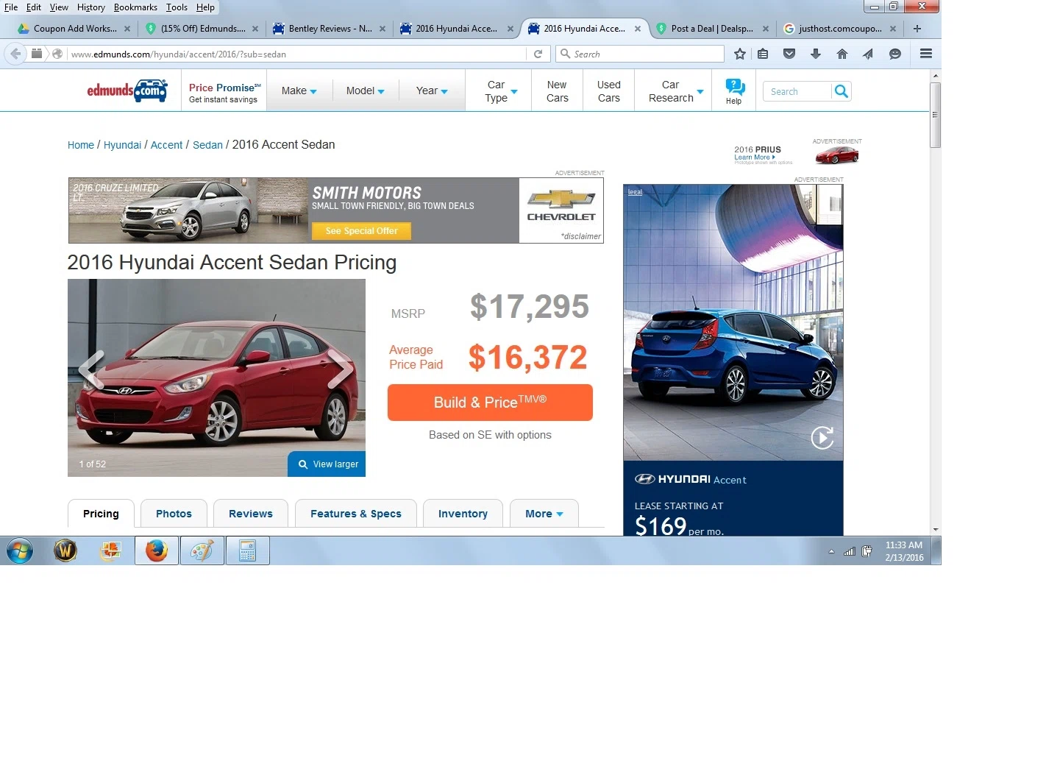1046x783 pixels.
Task: Select the Inventory tab
Action: (x=463, y=514)
